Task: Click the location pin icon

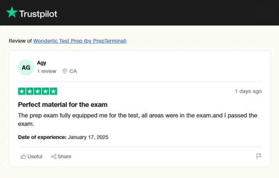Action: click(65, 71)
